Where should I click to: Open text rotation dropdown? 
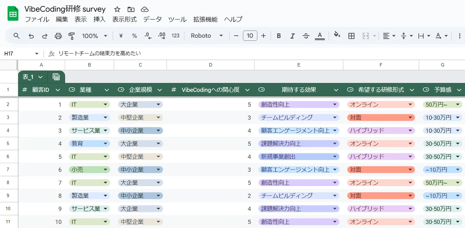pos(442,36)
